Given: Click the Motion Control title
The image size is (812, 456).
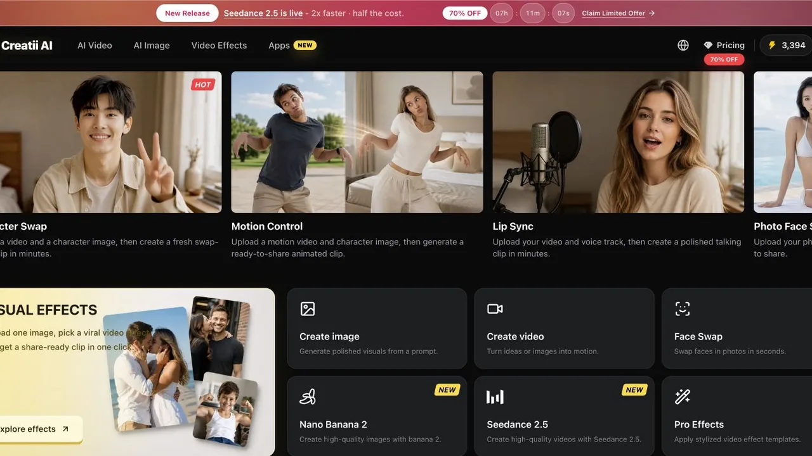Looking at the screenshot, I should 267,226.
